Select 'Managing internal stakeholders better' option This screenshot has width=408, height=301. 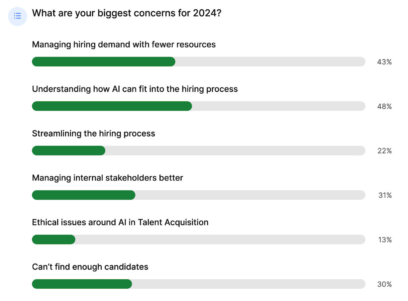pyautogui.click(x=107, y=178)
